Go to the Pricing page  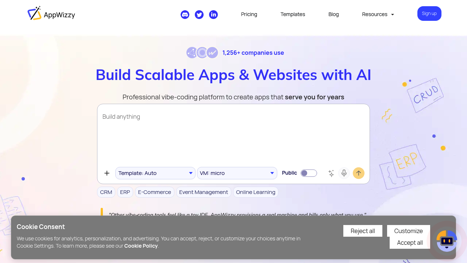click(x=249, y=14)
